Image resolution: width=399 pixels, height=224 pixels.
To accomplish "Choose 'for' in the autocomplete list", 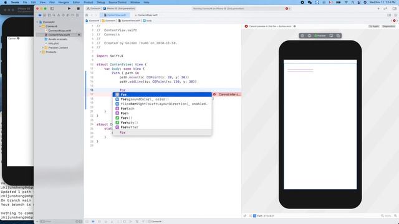I will coord(162,95).
